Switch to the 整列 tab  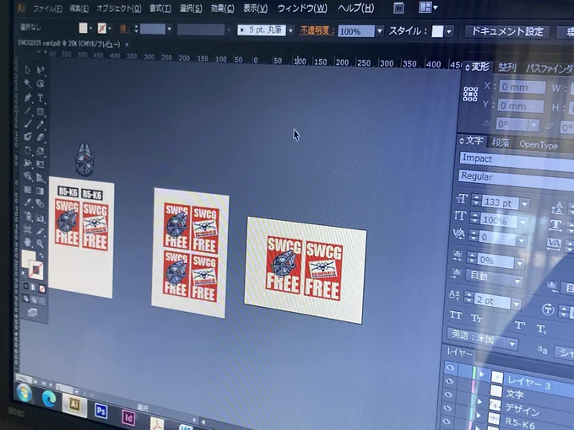click(x=507, y=67)
